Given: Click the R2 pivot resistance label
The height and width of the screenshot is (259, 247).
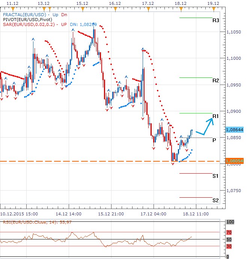Looking at the screenshot, I should (x=215, y=80).
